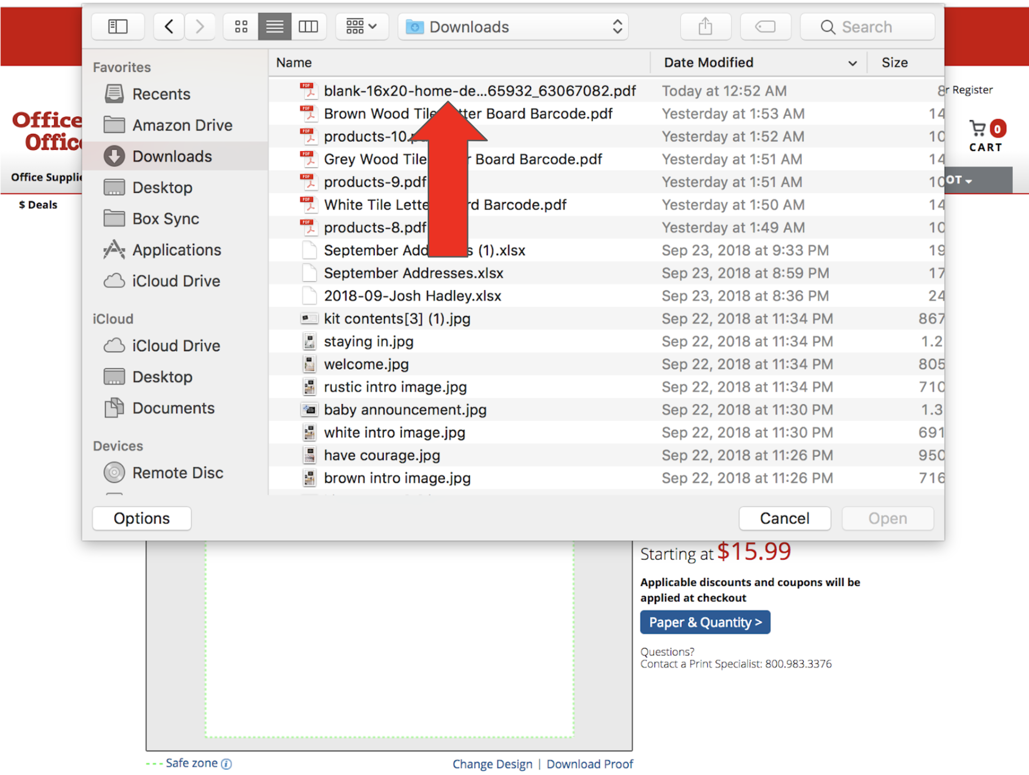The height and width of the screenshot is (775, 1029).
Task: Click the edit tags toolbar icon
Action: point(765,26)
